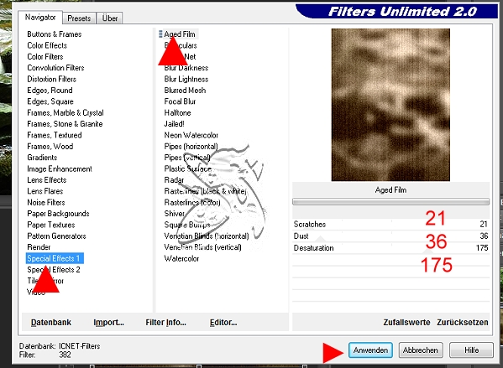Choose the Blurred Mesh filter
503x368 pixels.
185,90
